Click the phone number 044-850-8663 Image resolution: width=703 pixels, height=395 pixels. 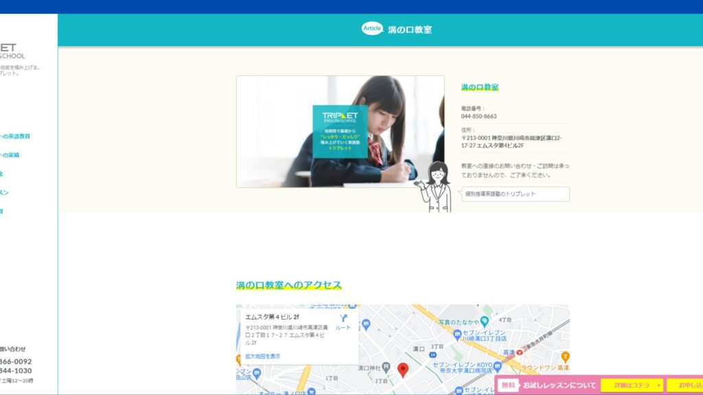tap(479, 117)
